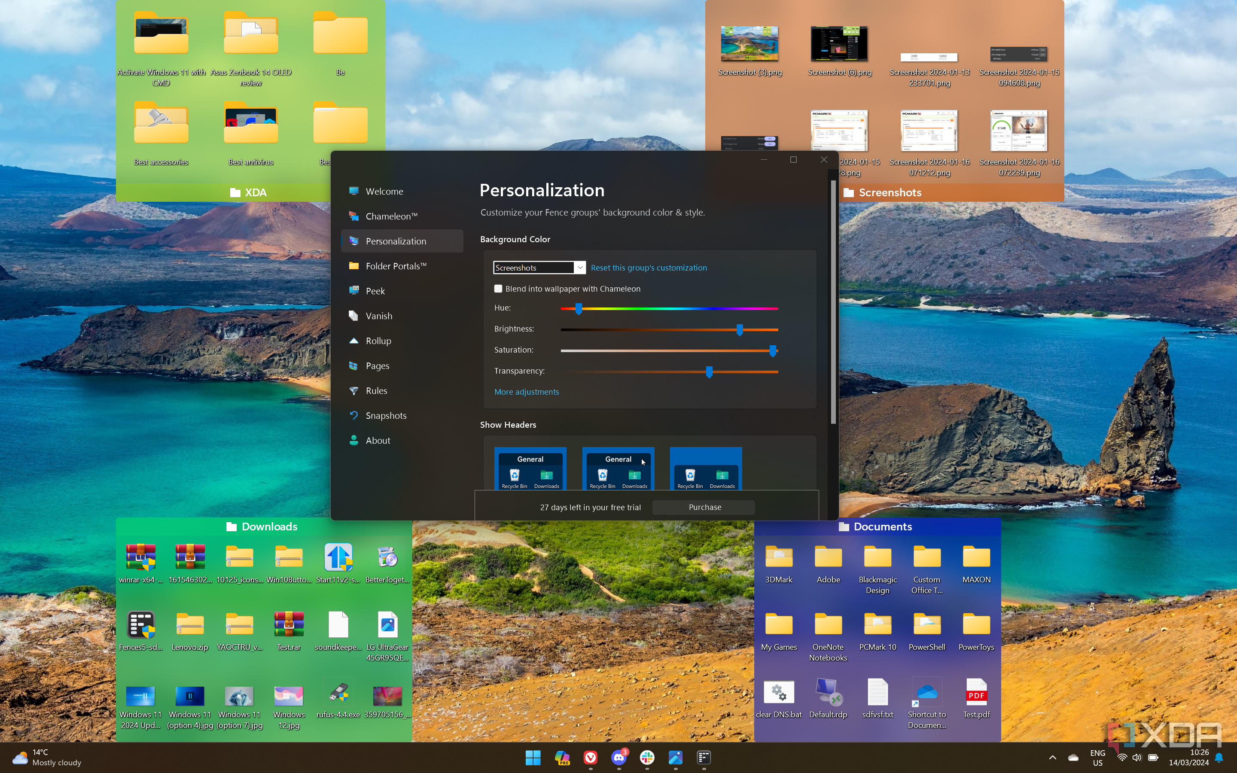Select the Best antivirus folder
The height and width of the screenshot is (773, 1237).
tap(251, 134)
